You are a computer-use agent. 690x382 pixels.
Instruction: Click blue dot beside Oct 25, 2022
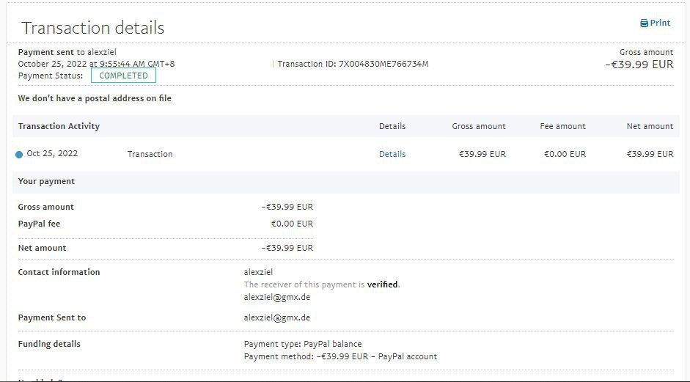pos(19,155)
